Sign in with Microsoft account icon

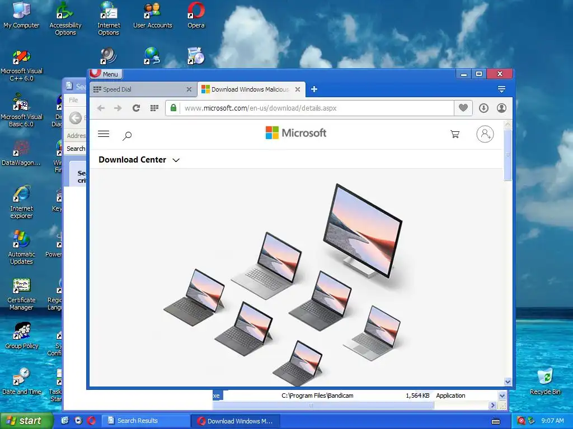485,134
